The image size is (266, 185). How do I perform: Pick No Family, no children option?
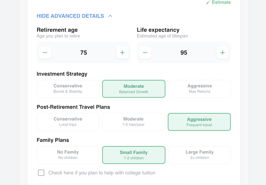(x=68, y=155)
